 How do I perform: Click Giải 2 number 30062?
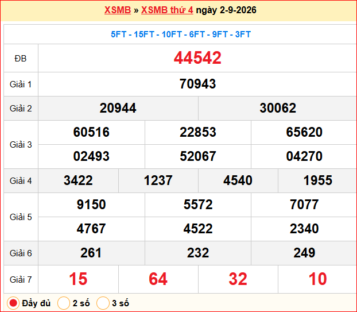pos(278,108)
